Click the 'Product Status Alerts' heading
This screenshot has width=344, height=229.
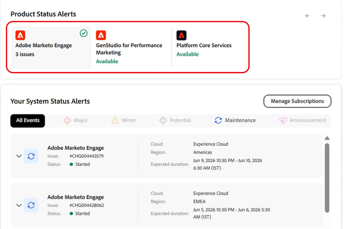[x=43, y=14]
